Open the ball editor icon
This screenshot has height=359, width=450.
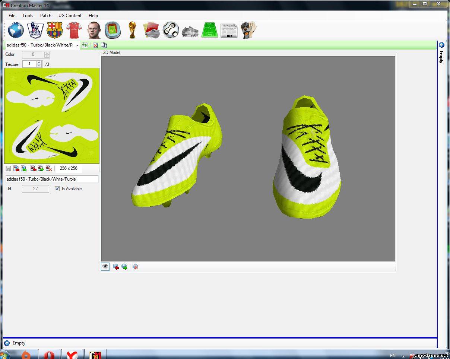[171, 30]
